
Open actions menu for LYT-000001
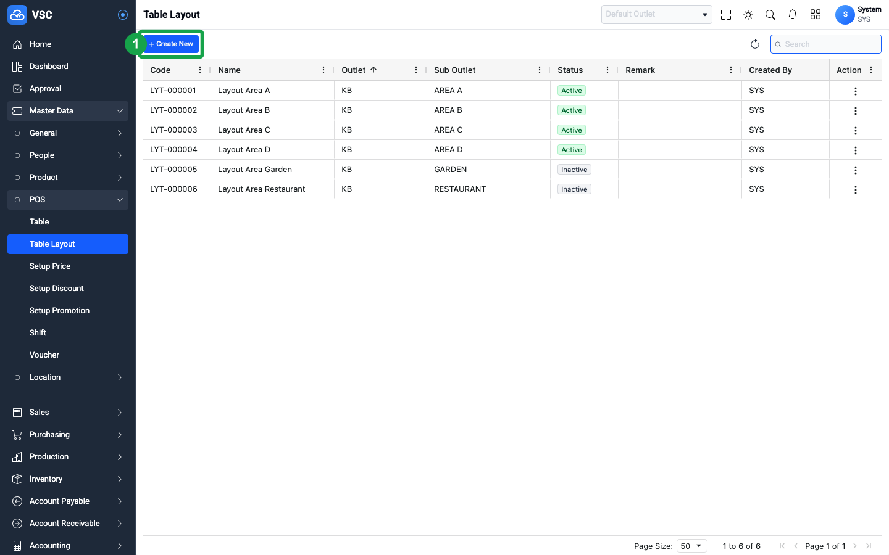coord(856,91)
